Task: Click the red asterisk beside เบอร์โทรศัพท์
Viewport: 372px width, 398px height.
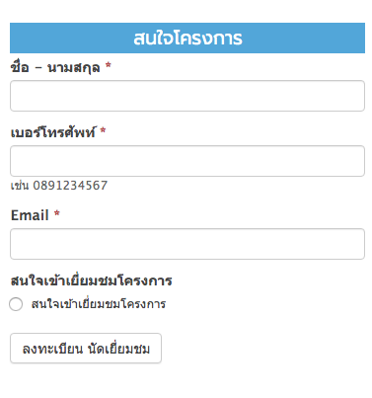Action: [x=103, y=130]
